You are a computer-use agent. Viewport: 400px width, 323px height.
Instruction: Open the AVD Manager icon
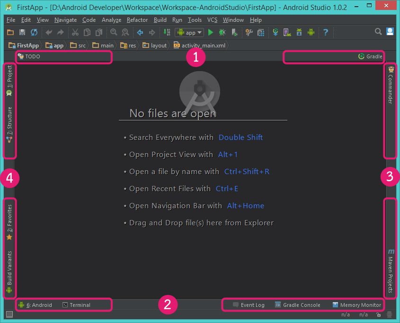(x=287, y=32)
